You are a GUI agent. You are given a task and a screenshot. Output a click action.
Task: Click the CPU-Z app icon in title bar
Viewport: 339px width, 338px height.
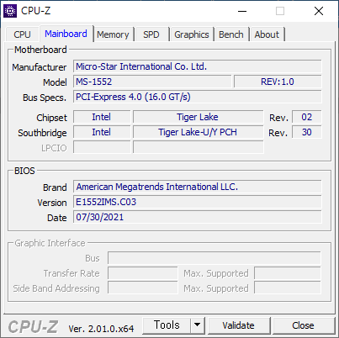pyautogui.click(x=10, y=11)
